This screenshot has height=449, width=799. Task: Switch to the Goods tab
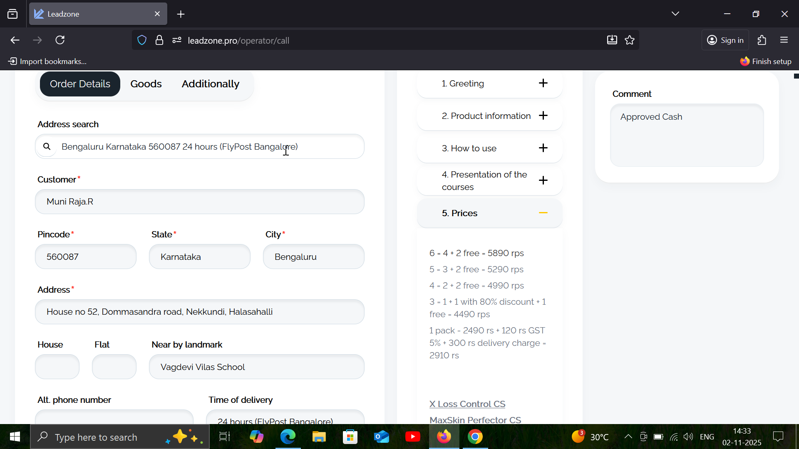click(146, 84)
